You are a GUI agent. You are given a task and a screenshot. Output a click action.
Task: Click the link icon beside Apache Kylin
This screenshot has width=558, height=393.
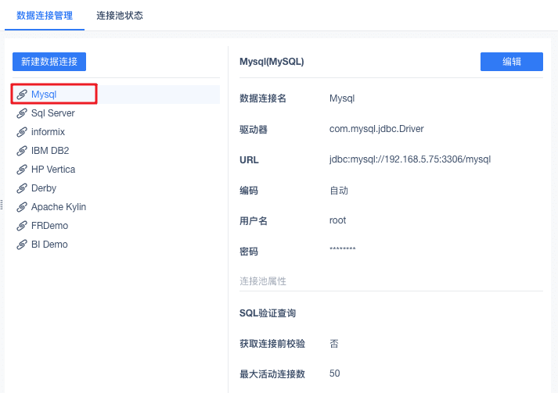22,207
